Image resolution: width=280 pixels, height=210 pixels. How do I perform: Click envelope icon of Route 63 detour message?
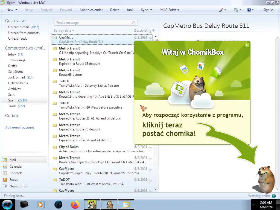(x=55, y=70)
